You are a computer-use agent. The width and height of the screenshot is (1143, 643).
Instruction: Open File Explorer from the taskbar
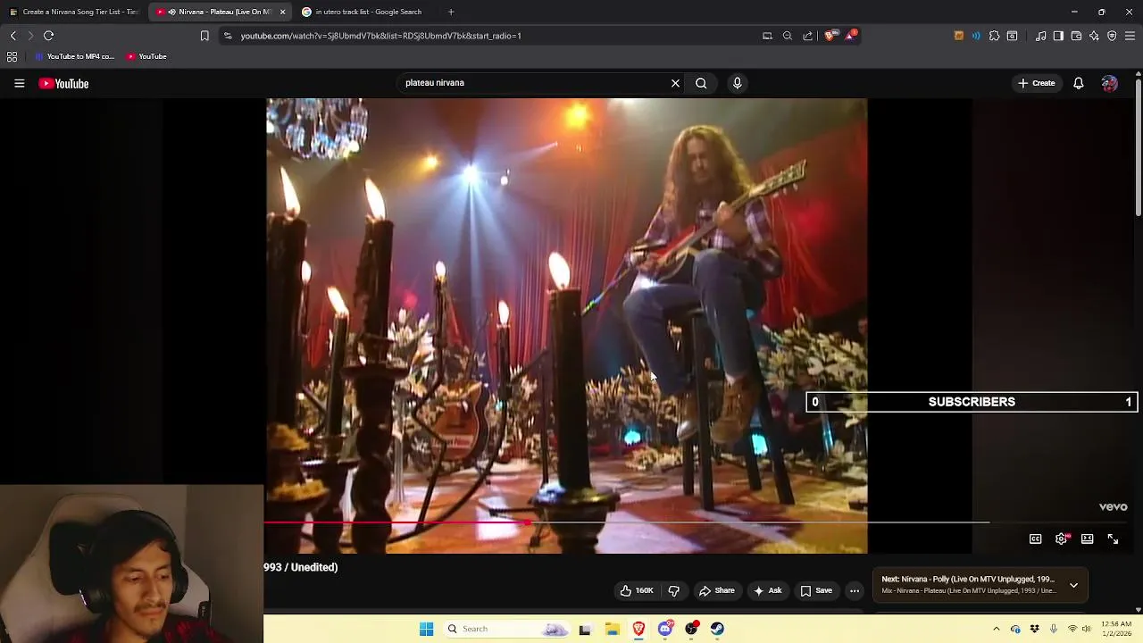[612, 629]
